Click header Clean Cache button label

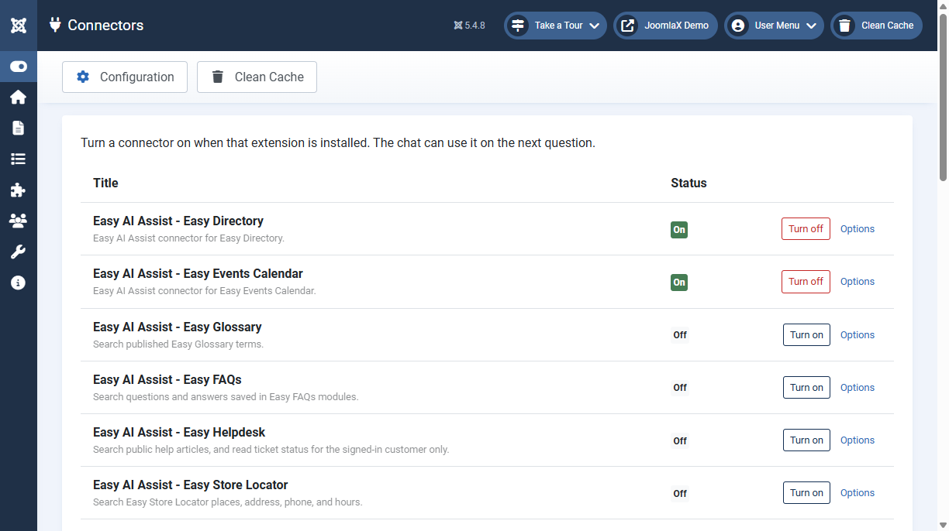coord(887,26)
